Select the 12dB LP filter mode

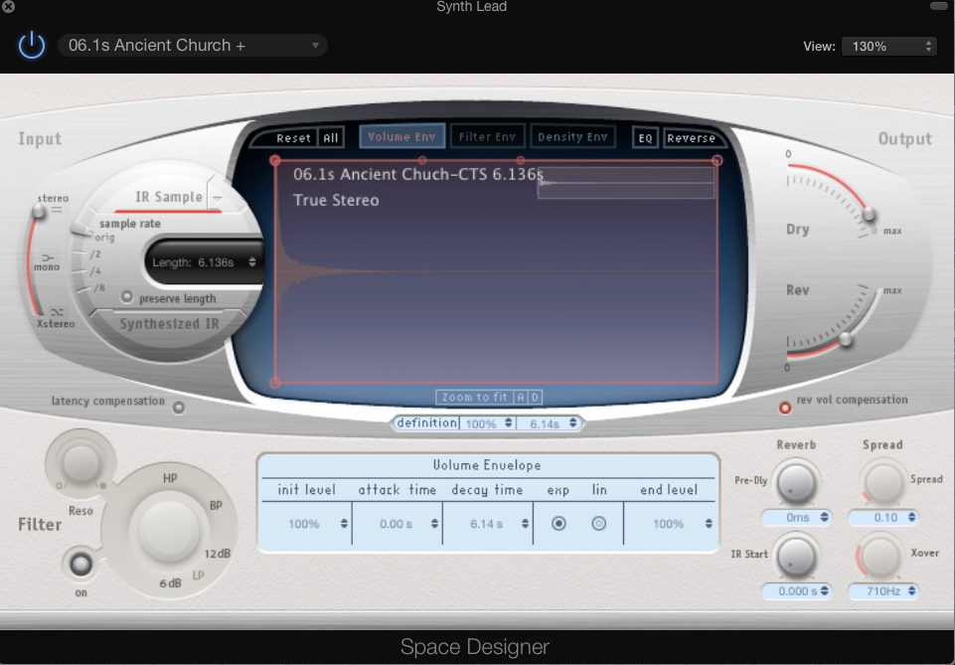click(217, 554)
